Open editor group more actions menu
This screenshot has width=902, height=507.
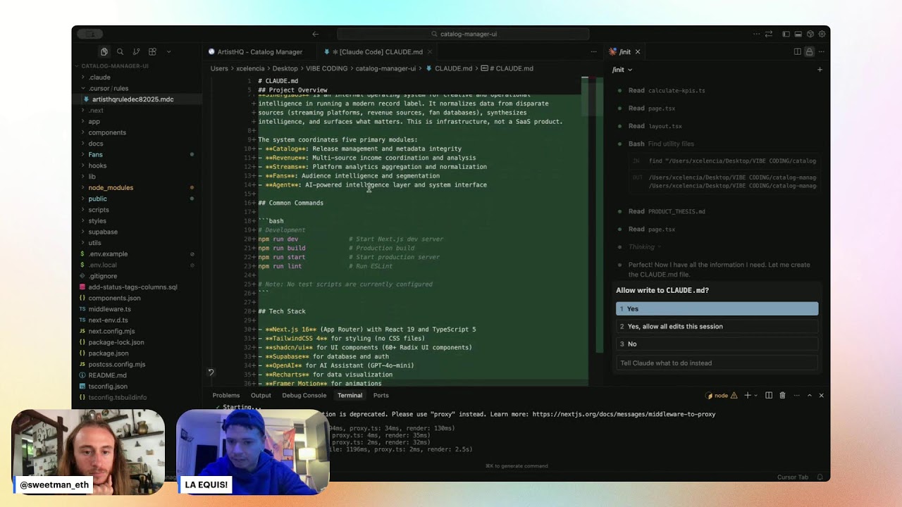click(593, 51)
